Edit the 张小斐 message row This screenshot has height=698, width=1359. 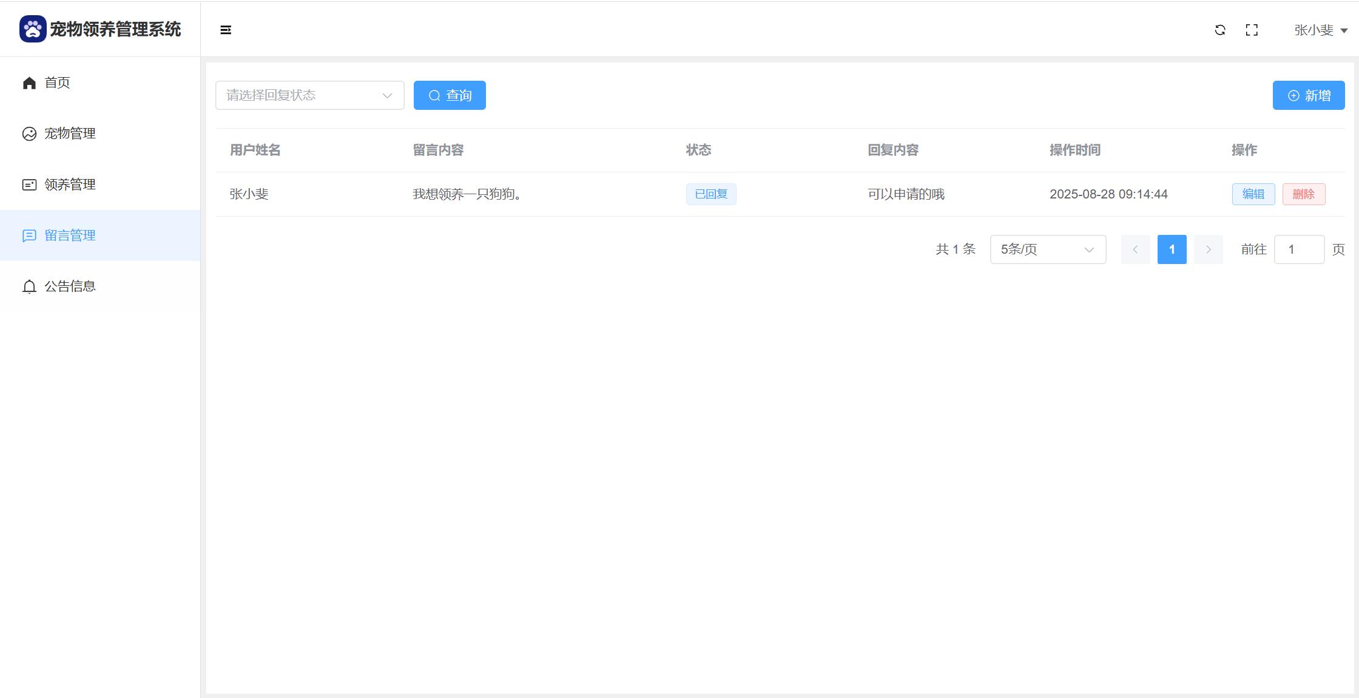coord(1253,194)
